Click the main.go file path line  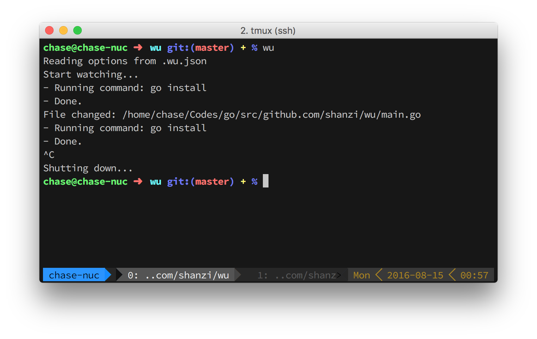point(232,115)
